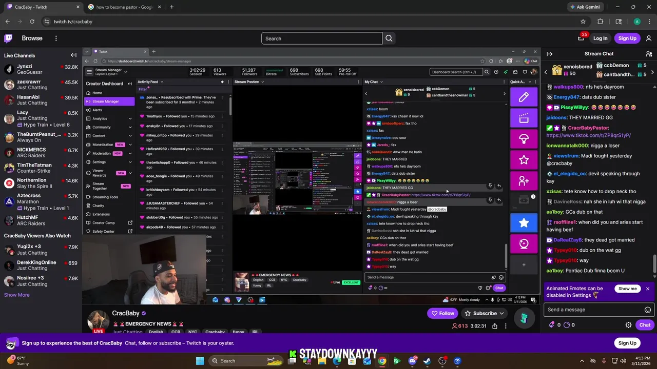Viewport: 657px width, 369px height.
Task: Click Sign Up in the top bar
Action: pyautogui.click(x=627, y=38)
